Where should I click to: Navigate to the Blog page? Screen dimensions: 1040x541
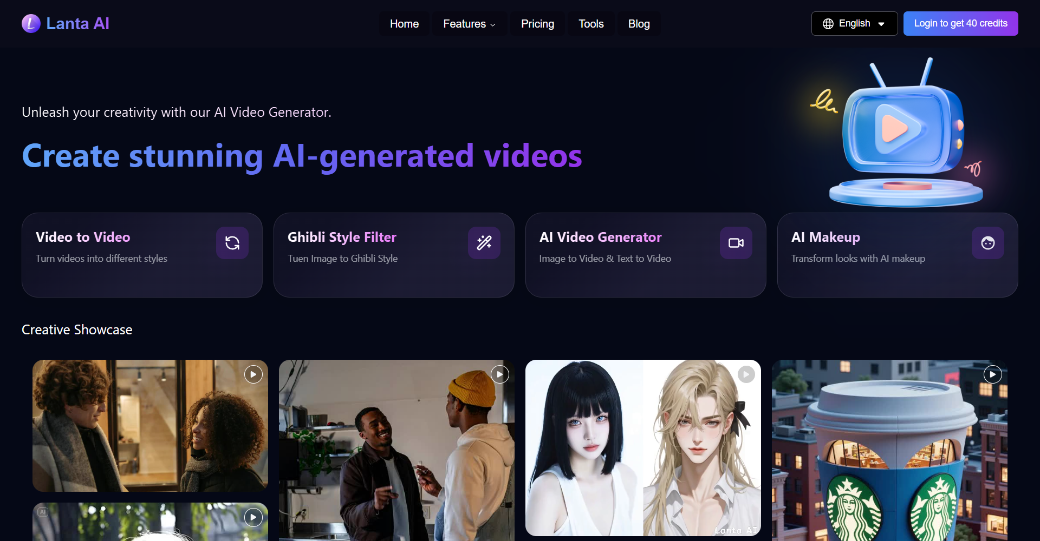[639, 24]
